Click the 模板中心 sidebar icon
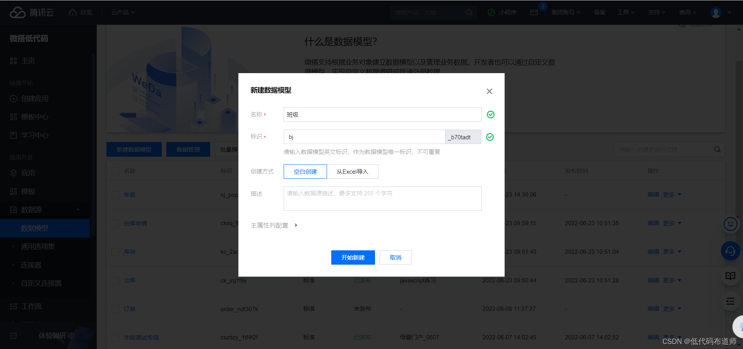This screenshot has width=743, height=349. pyautogui.click(x=14, y=117)
